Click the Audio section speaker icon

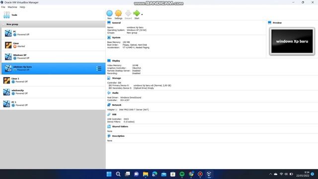pyautogui.click(x=109, y=93)
